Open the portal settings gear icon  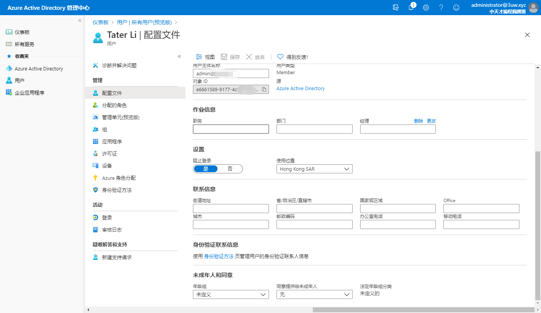coord(426,8)
